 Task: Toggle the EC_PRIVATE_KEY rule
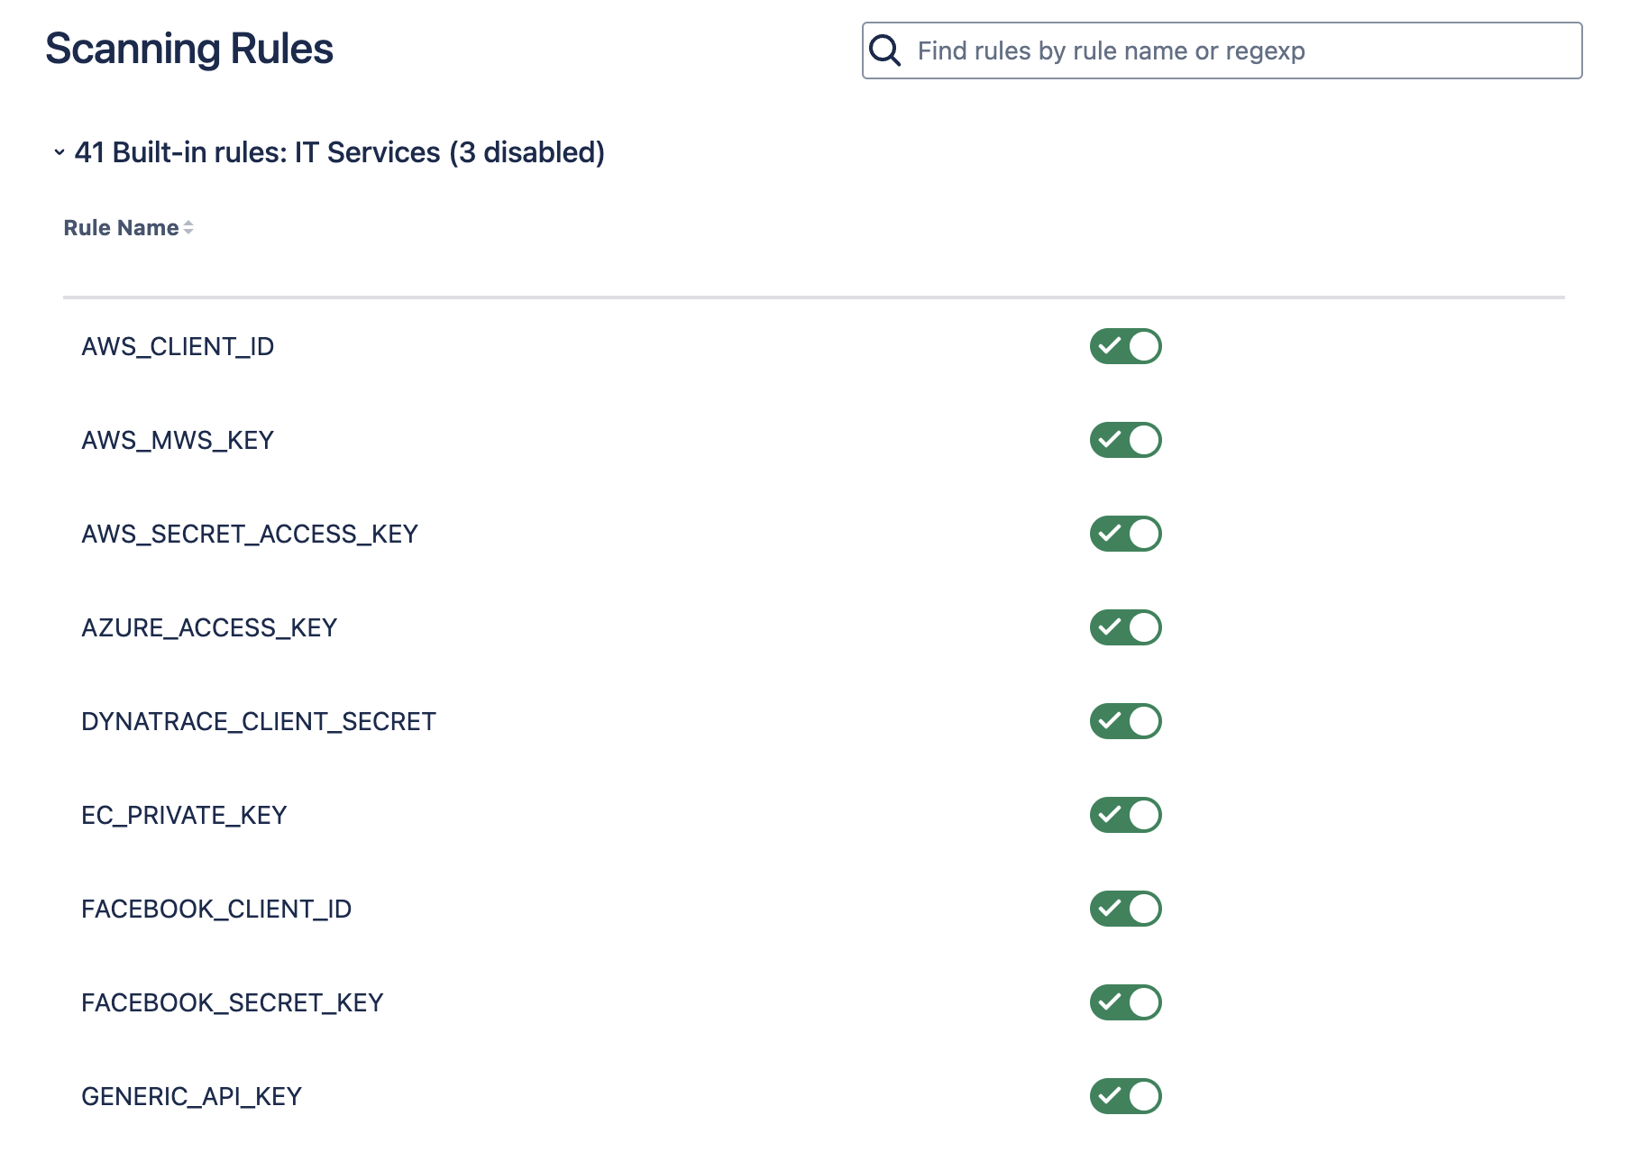coord(1125,815)
